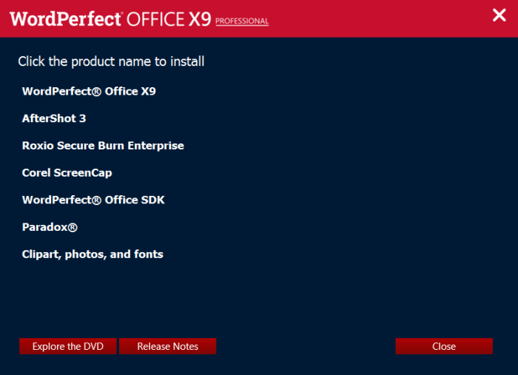Click the 'Click the product name to install' heading
The height and width of the screenshot is (375, 518).
111,61
